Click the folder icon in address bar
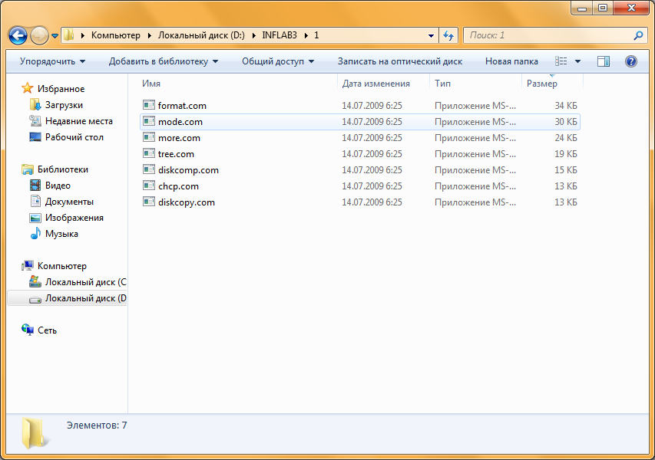This screenshot has width=655, height=460. (x=69, y=35)
